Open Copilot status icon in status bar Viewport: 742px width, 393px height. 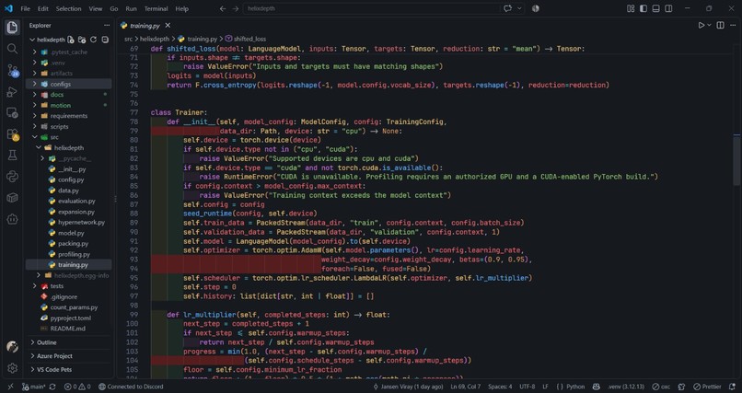[x=596, y=387]
